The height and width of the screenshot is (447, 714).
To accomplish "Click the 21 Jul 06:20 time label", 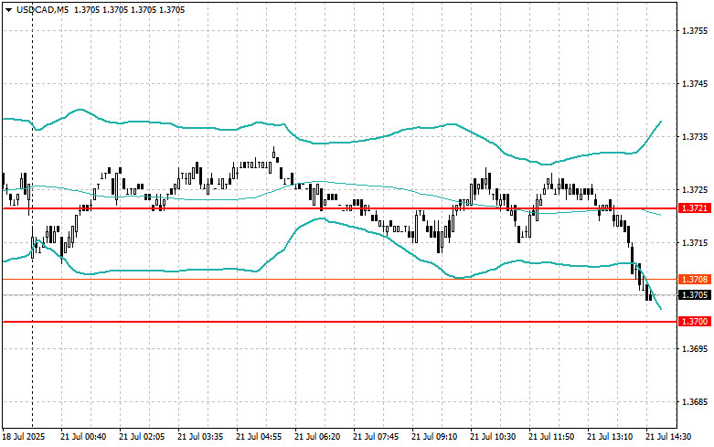I will pyautogui.click(x=317, y=437).
